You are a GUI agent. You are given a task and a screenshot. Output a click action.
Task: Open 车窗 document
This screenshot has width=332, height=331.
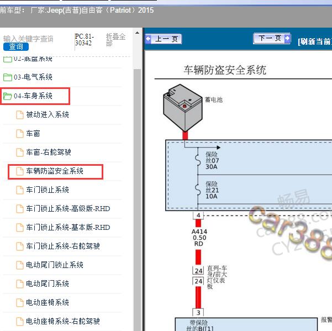click(33, 133)
